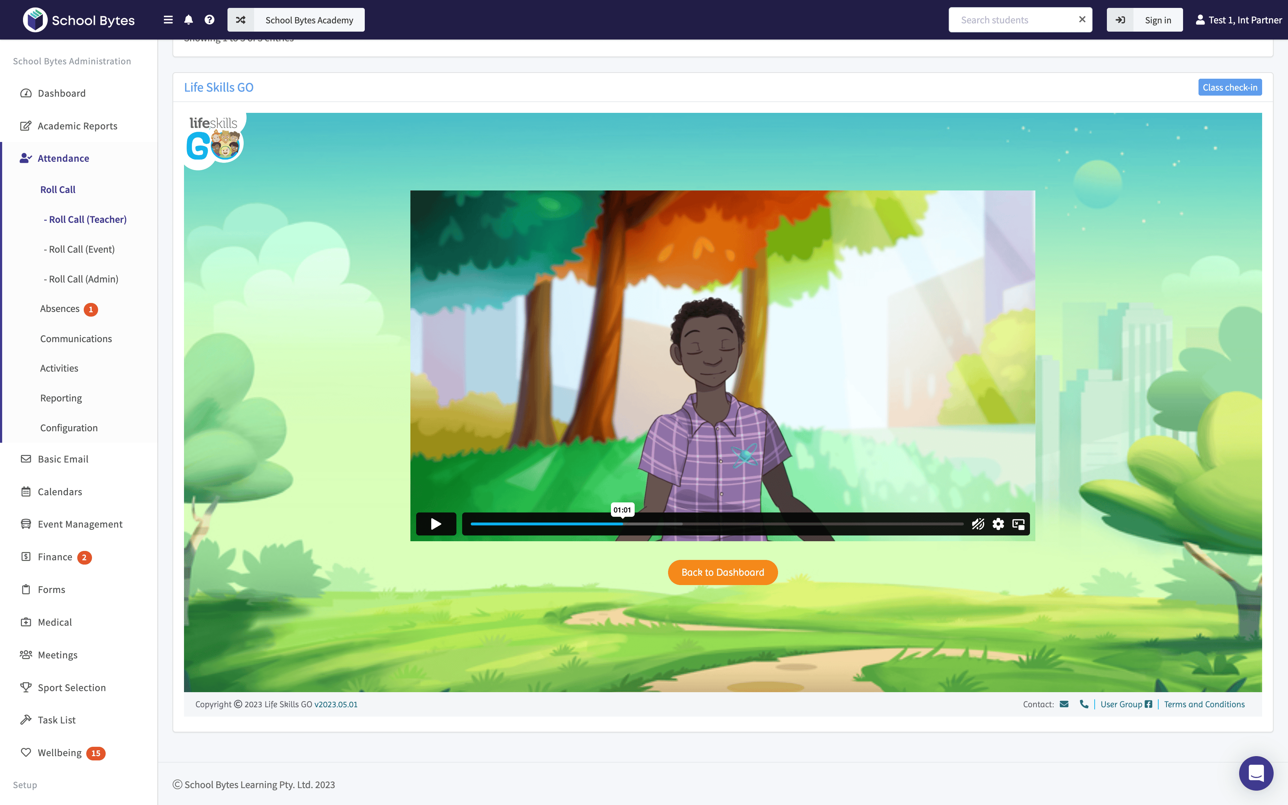Click the email contact icon in footer
1288x805 pixels.
point(1064,704)
